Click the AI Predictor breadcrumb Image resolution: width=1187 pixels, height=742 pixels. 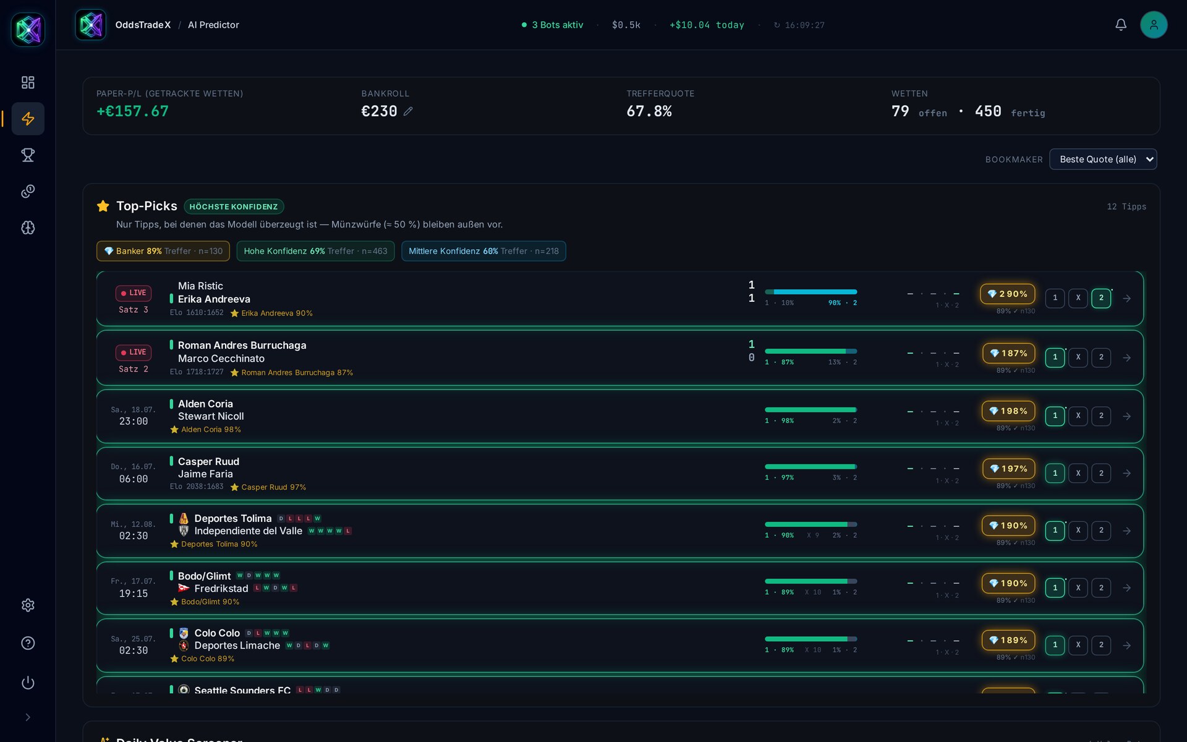(x=213, y=25)
